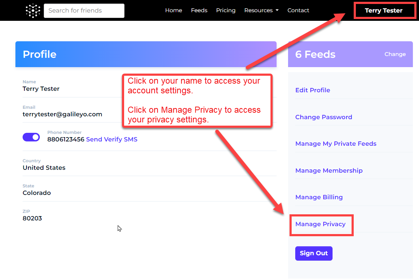This screenshot has width=419, height=280.
Task: Open Feeds from the navigation bar
Action: pos(199,10)
